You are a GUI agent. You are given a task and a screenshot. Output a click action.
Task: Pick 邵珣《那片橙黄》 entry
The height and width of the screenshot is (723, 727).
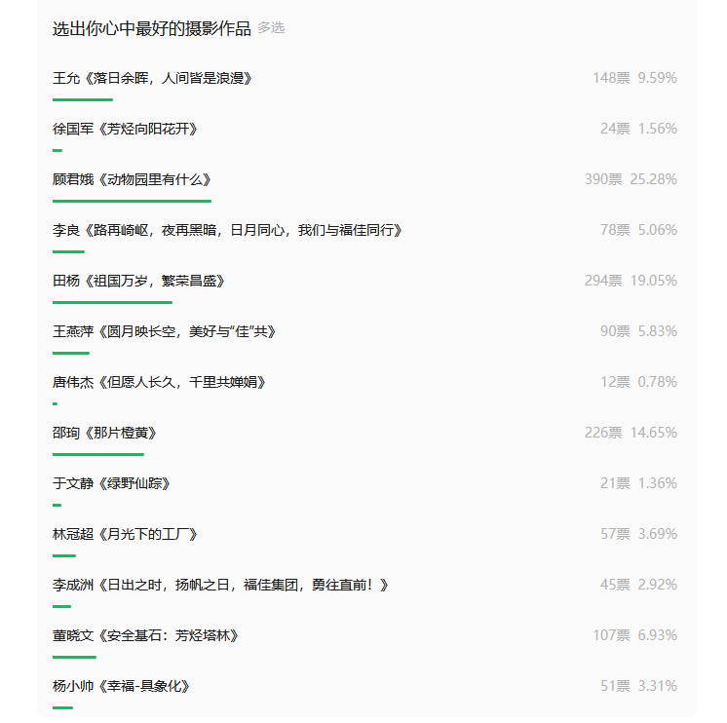tap(105, 433)
